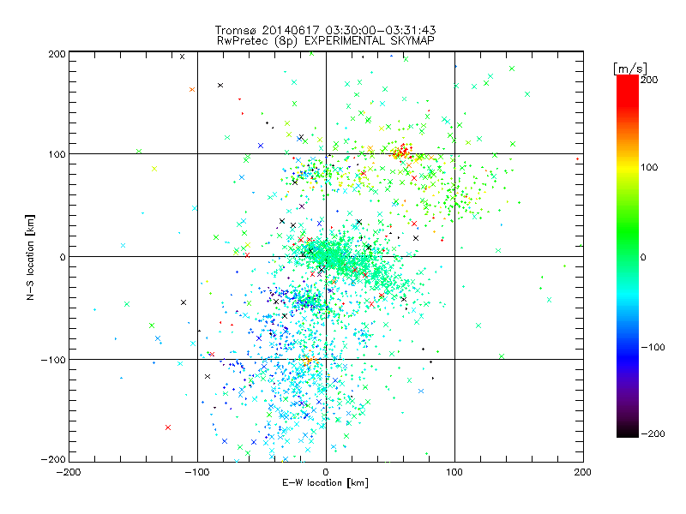Click the 'E-W location [km]' axis label

[x=325, y=482]
